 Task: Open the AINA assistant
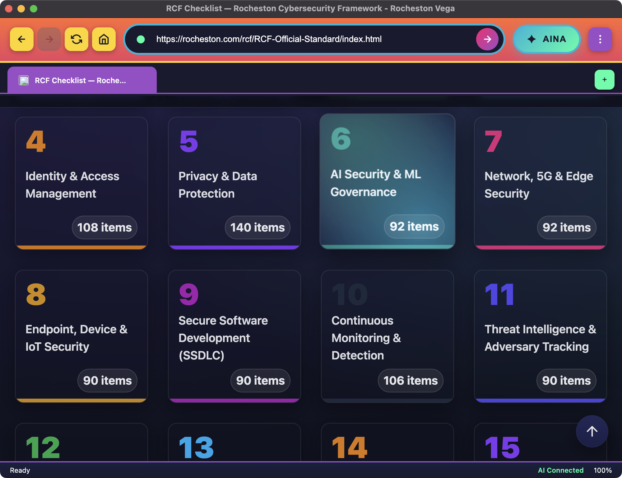(x=547, y=39)
